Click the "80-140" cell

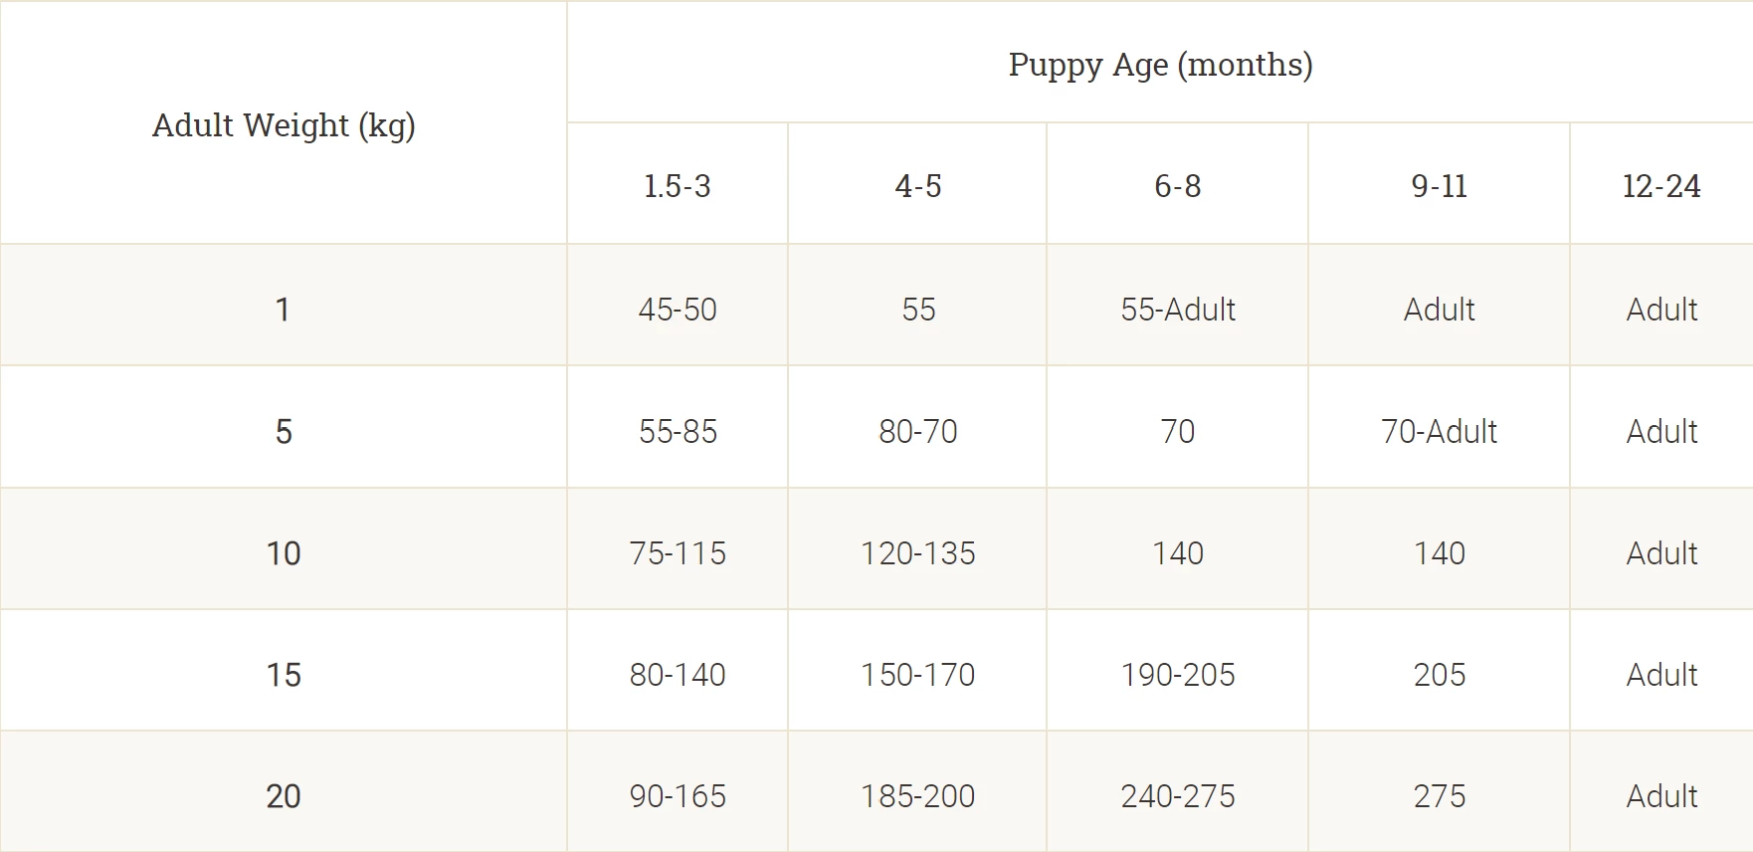point(678,675)
